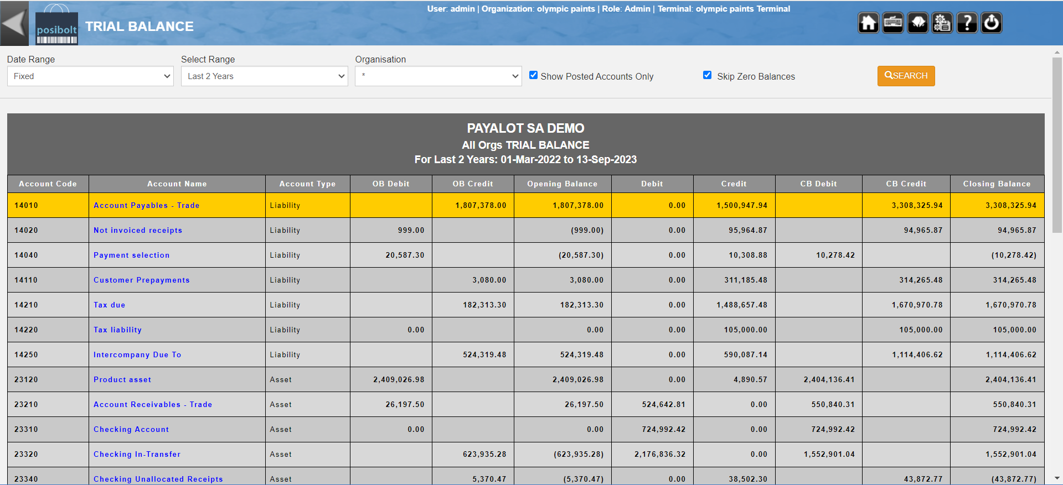Click closing balance 1,114,406.62
The height and width of the screenshot is (485, 1063).
[x=1011, y=354]
